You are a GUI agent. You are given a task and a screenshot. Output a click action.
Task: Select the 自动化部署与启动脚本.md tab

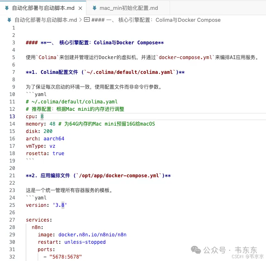coord(43,8)
